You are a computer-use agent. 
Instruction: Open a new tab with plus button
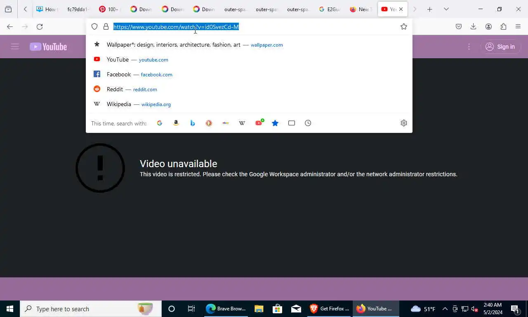click(429, 9)
